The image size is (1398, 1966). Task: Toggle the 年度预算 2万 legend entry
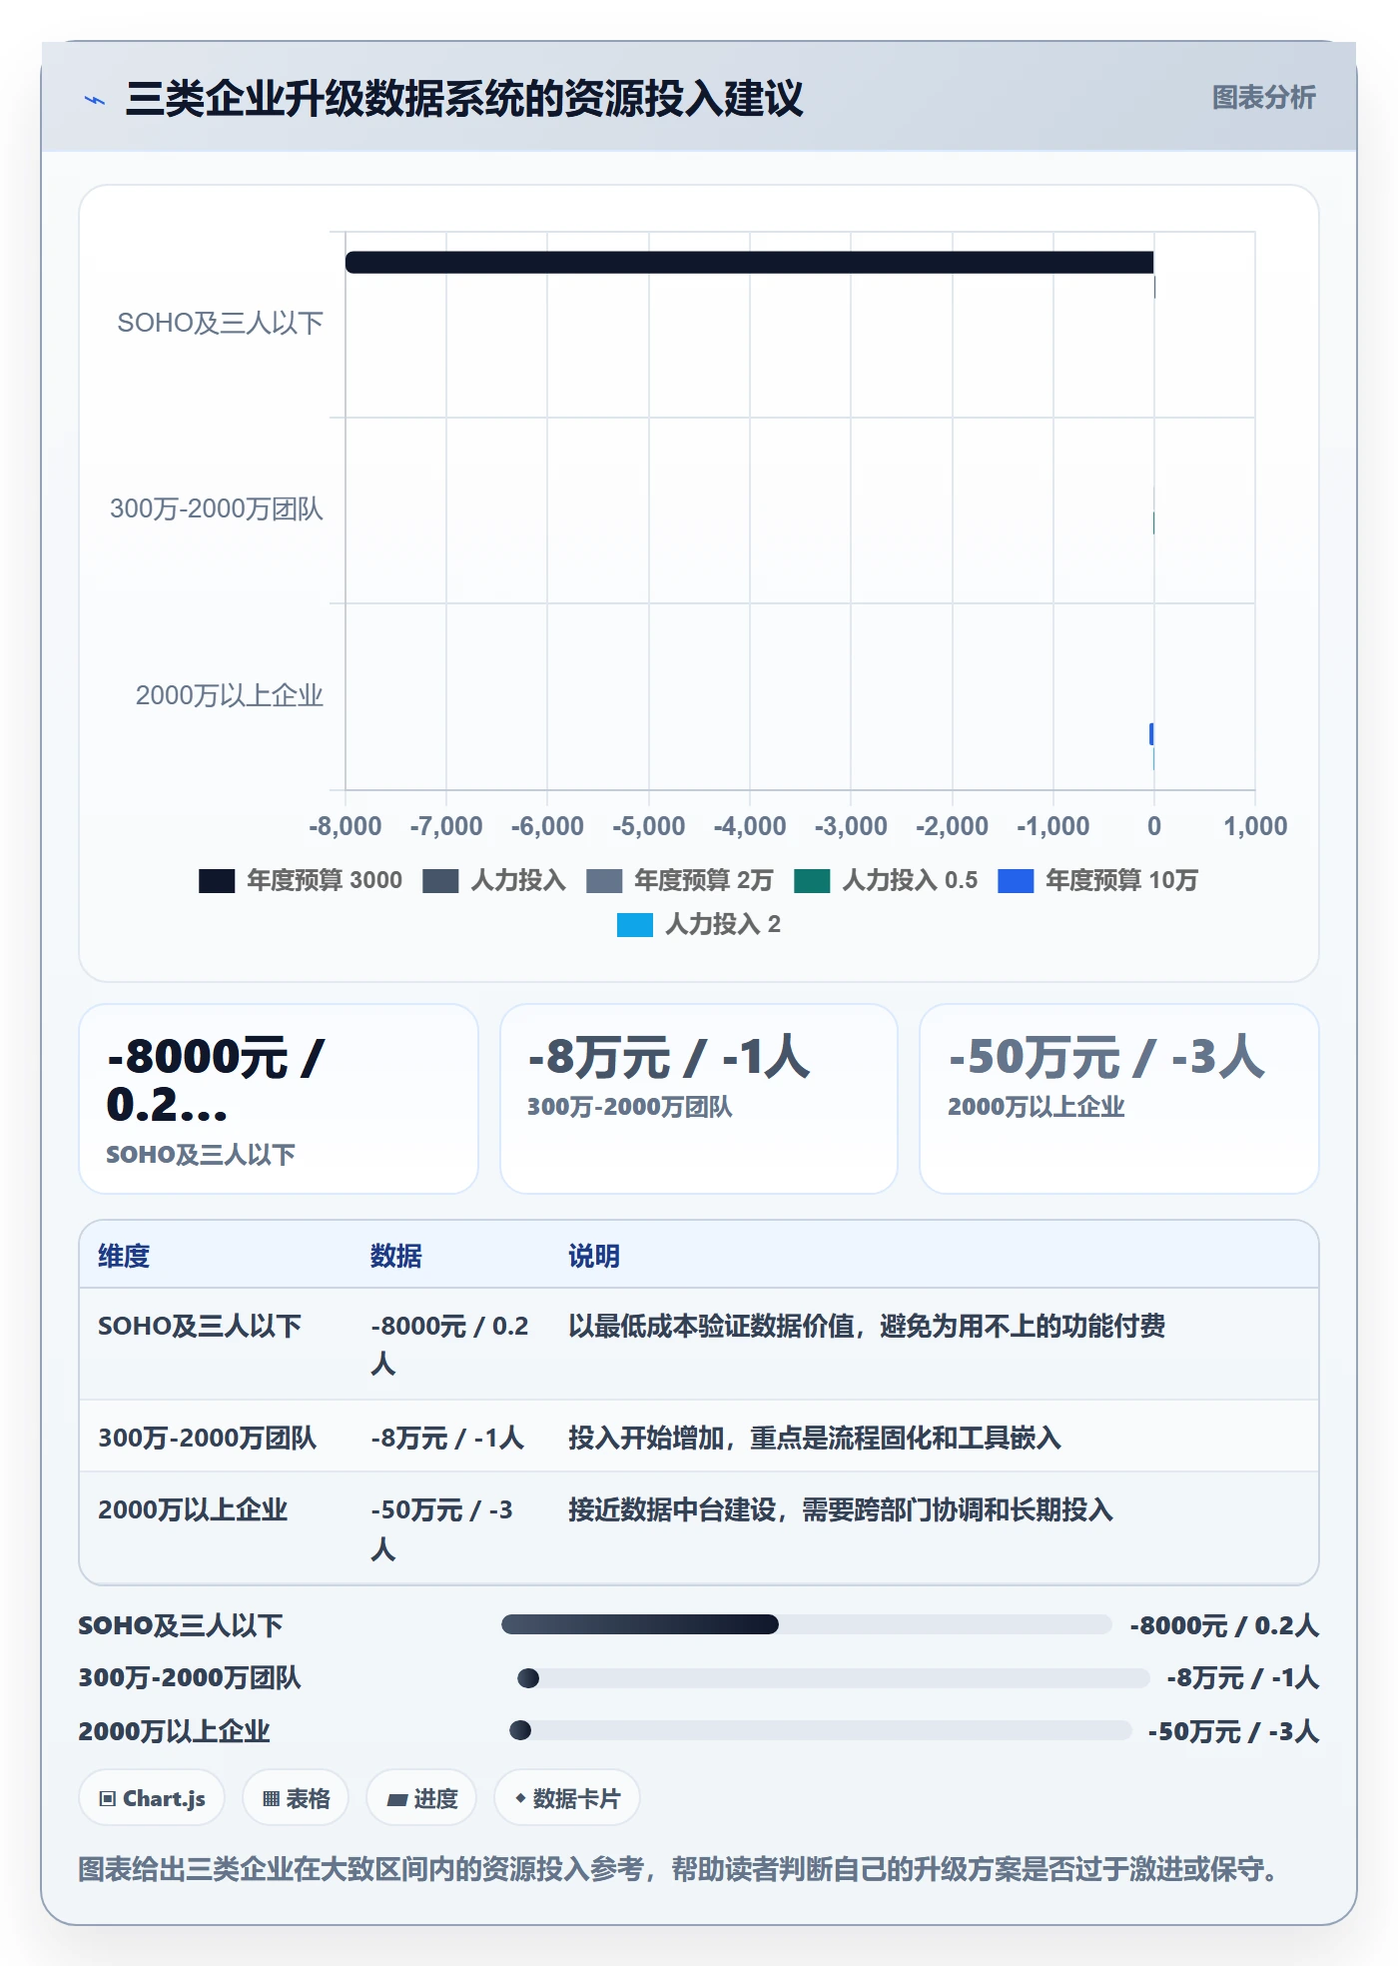[679, 880]
